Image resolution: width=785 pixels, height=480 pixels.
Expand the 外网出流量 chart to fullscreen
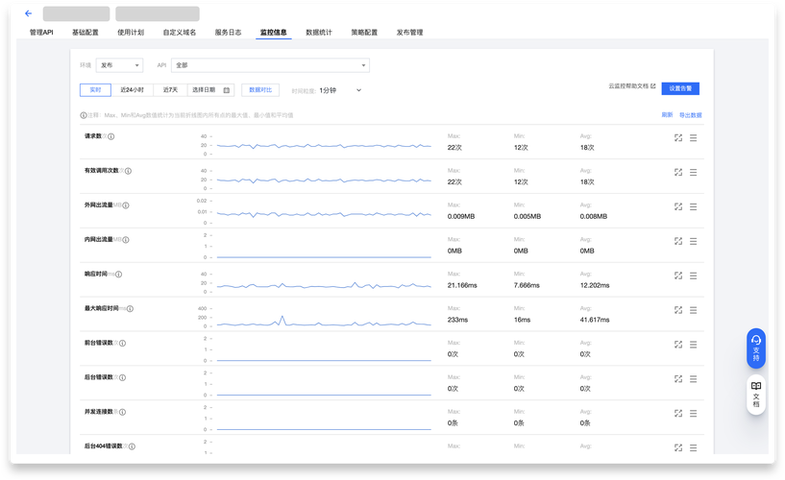click(x=677, y=207)
